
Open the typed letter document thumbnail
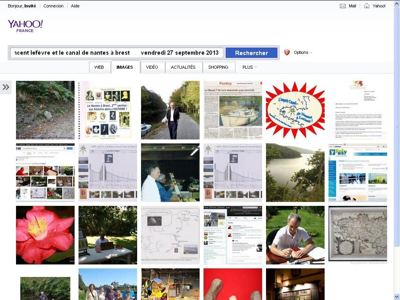(358, 110)
